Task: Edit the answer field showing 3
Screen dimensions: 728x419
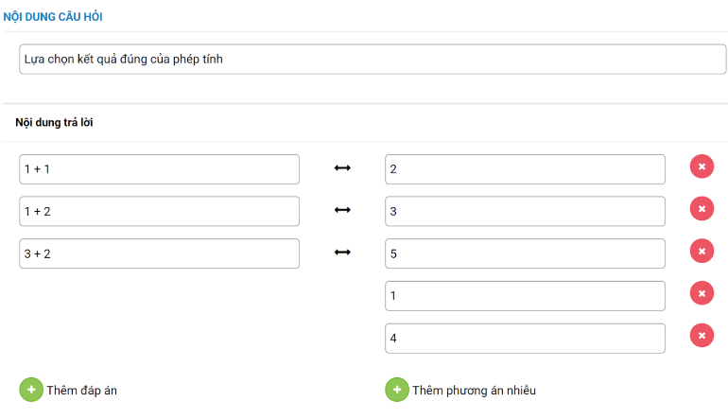Action: click(x=525, y=211)
